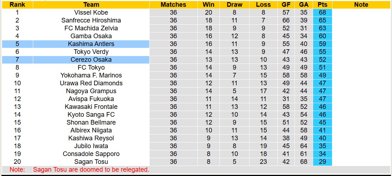Select the Urawa Red Diamonds team
392x176 pixels.
[x=91, y=83]
